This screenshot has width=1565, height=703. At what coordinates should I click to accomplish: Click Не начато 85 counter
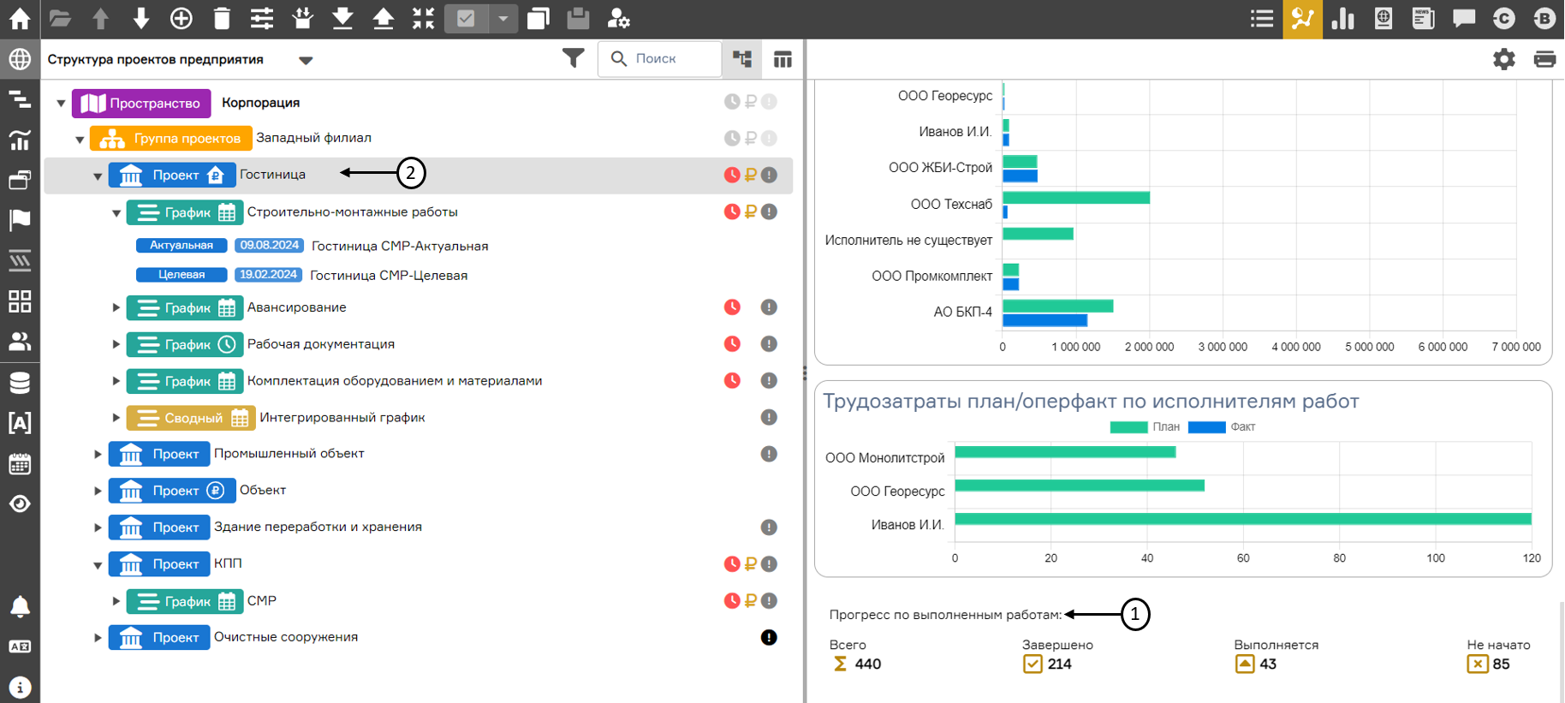[1498, 656]
